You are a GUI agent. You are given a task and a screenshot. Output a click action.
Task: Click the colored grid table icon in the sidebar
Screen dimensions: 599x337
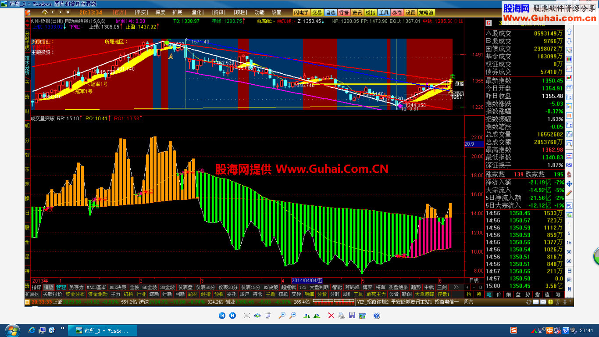tap(569, 59)
